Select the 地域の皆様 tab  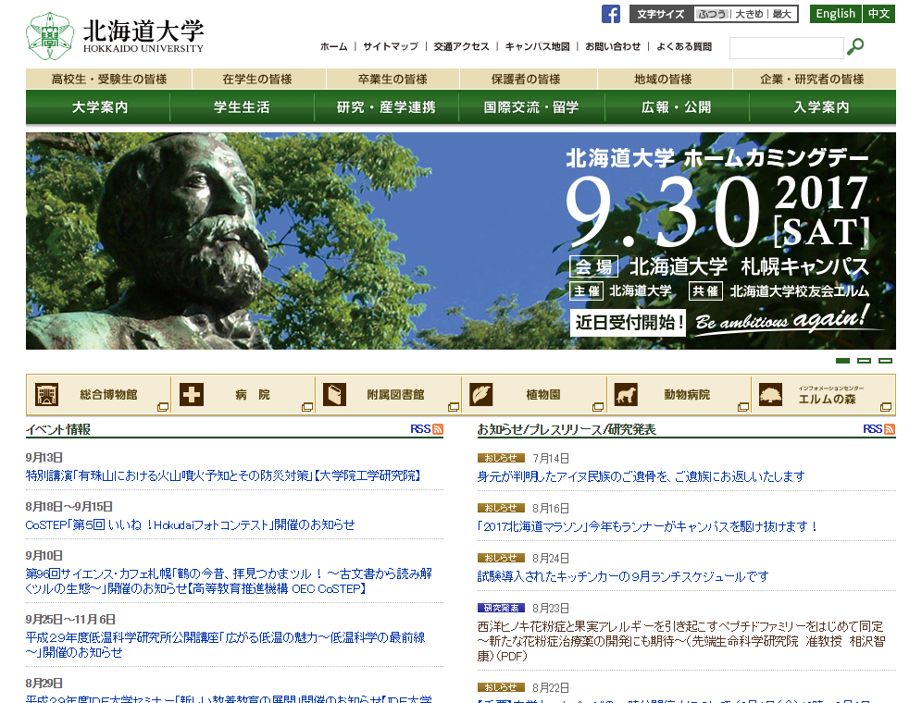tap(665, 79)
